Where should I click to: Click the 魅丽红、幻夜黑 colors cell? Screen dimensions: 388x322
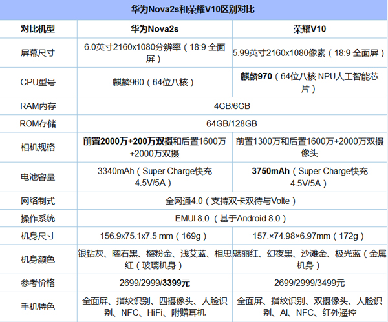310,259
